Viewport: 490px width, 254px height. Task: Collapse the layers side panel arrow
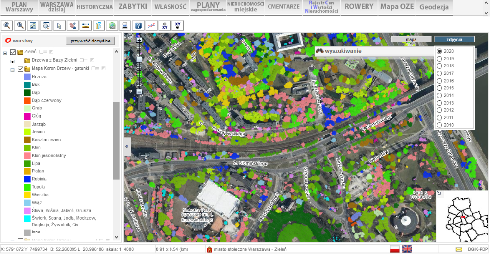[127, 146]
